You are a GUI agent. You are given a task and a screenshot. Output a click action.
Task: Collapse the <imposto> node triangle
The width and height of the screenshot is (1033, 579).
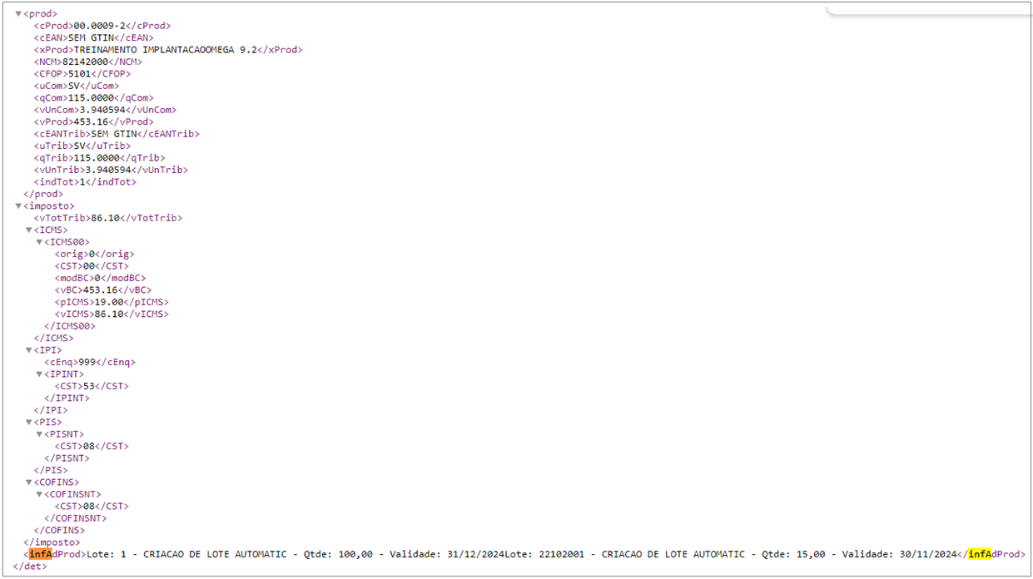point(18,206)
